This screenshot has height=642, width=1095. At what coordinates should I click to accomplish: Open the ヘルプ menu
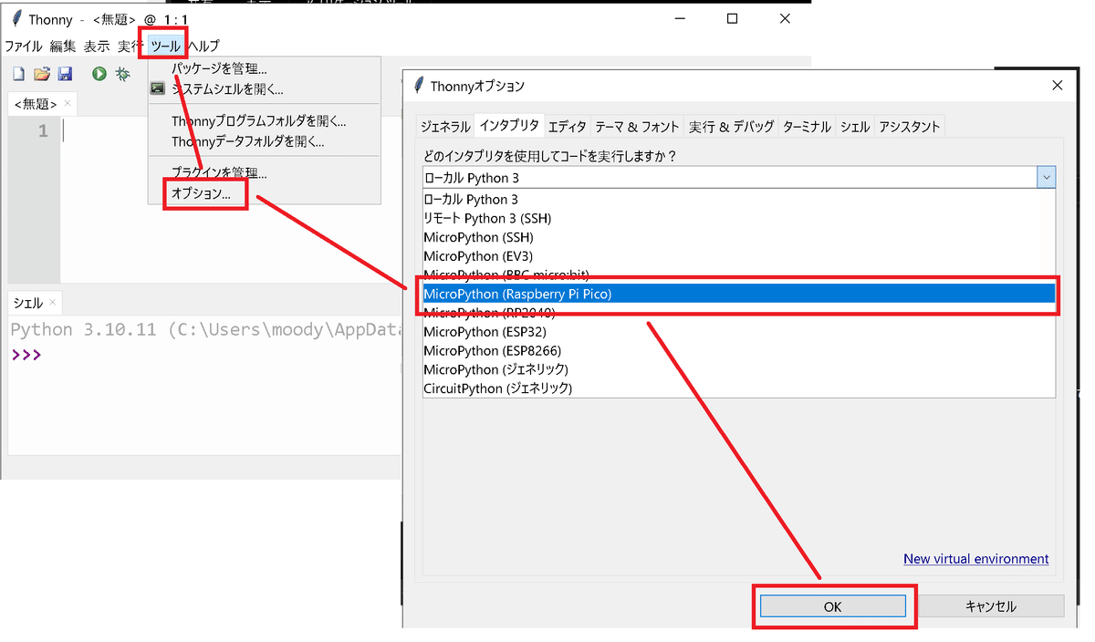tap(203, 46)
